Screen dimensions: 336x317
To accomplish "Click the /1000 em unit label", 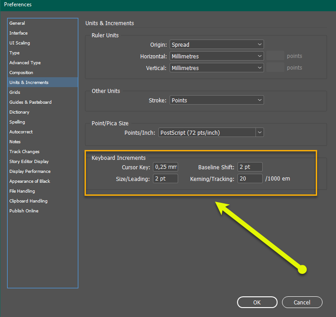I will point(278,179).
